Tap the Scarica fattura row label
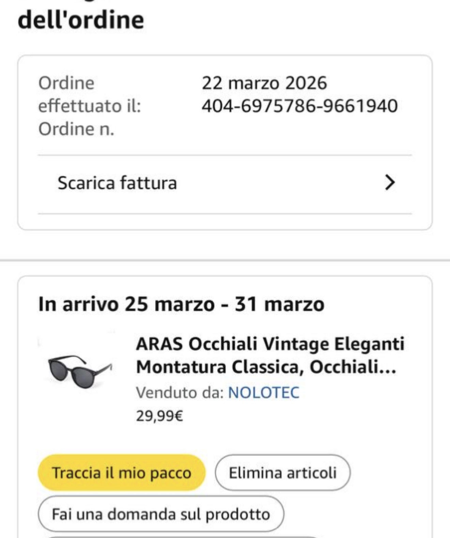The height and width of the screenshot is (538, 450). pyautogui.click(x=117, y=183)
